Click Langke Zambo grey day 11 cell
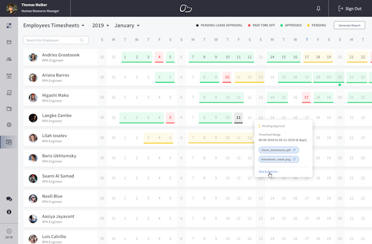372x244 pixels. [x=239, y=117]
